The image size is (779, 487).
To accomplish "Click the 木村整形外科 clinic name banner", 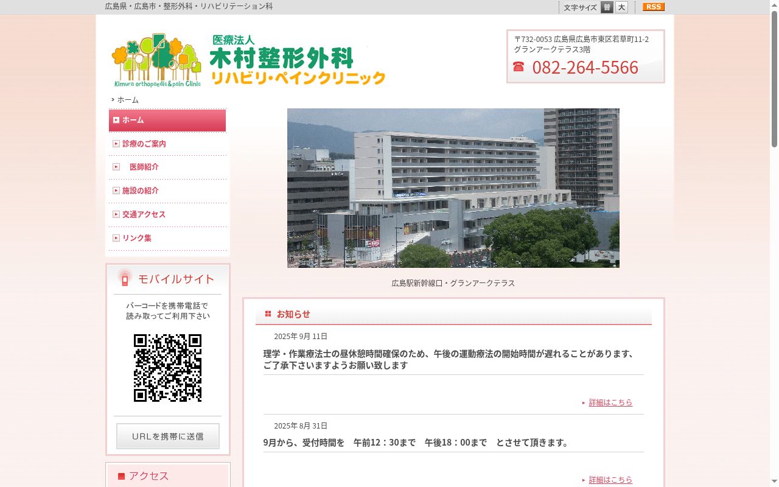I will point(297,60).
